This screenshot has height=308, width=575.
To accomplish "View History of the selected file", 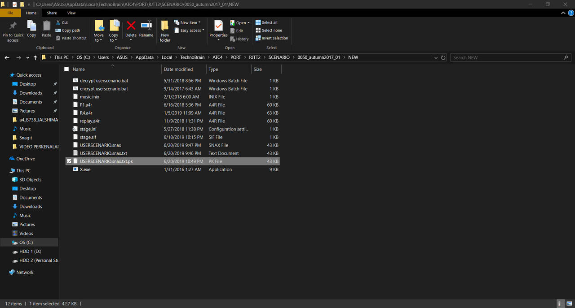I will point(239,39).
